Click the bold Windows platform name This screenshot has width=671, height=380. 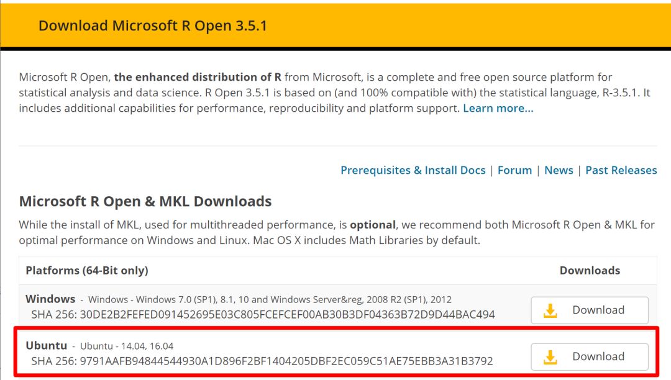tap(50, 299)
